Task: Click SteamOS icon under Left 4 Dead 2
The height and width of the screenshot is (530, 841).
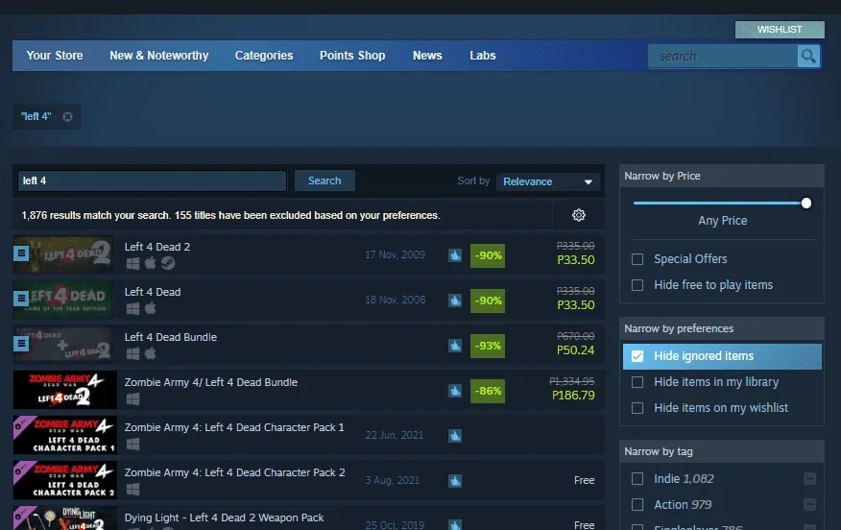Action: (168, 263)
